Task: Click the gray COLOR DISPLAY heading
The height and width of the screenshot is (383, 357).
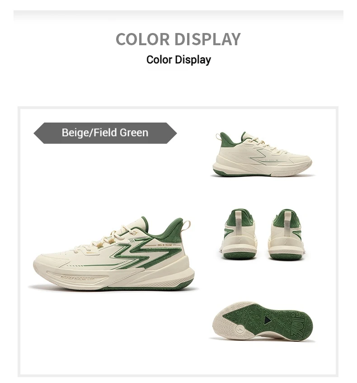Action: coord(178,39)
